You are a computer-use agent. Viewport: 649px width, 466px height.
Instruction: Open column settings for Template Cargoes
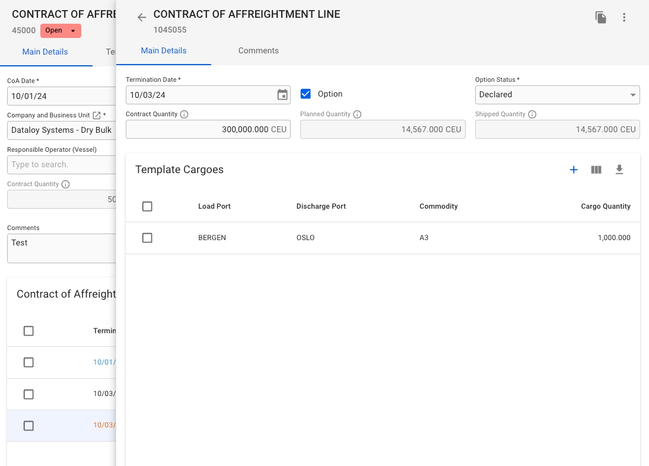[596, 170]
